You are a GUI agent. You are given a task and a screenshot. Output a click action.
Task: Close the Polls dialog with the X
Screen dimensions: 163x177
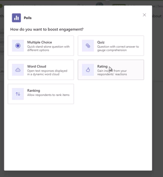[x=144, y=15]
